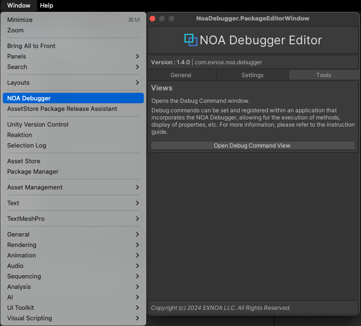
Task: Click the Views section heading
Action: 161,88
